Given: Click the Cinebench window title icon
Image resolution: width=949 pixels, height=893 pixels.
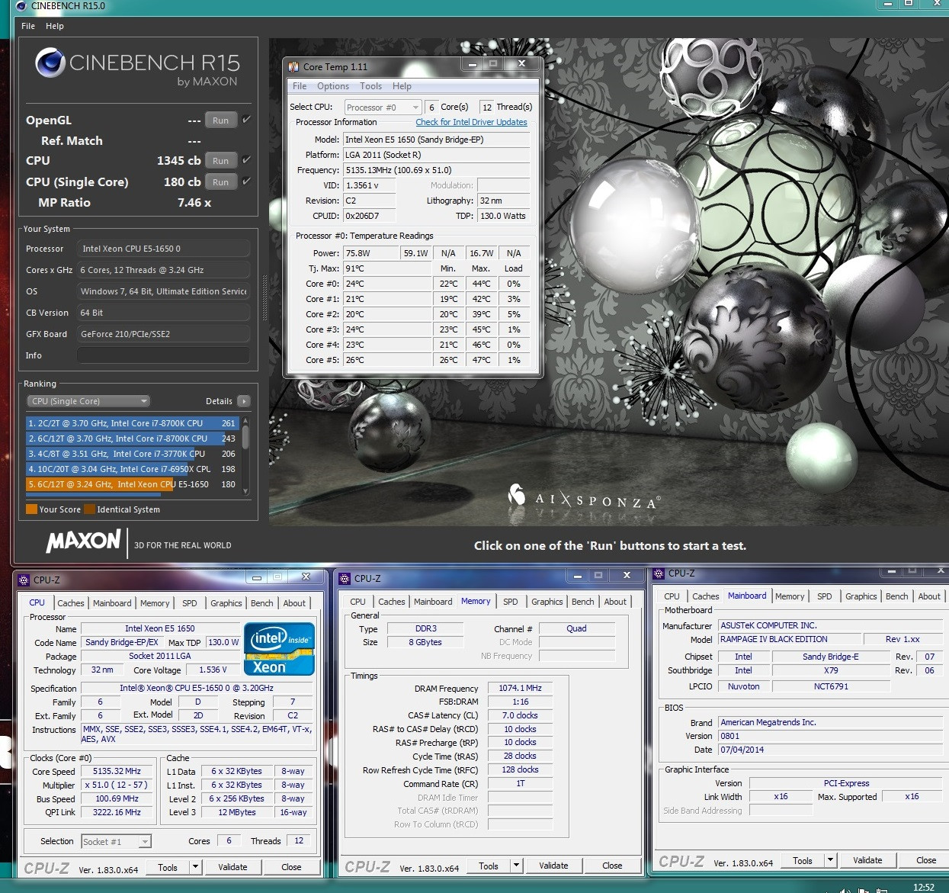Looking at the screenshot, I should 21,6.
